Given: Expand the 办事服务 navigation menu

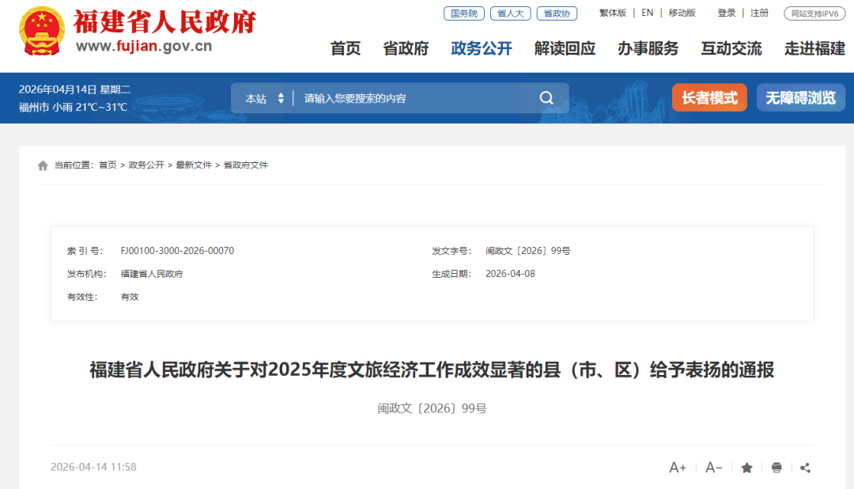Looking at the screenshot, I should click(648, 48).
